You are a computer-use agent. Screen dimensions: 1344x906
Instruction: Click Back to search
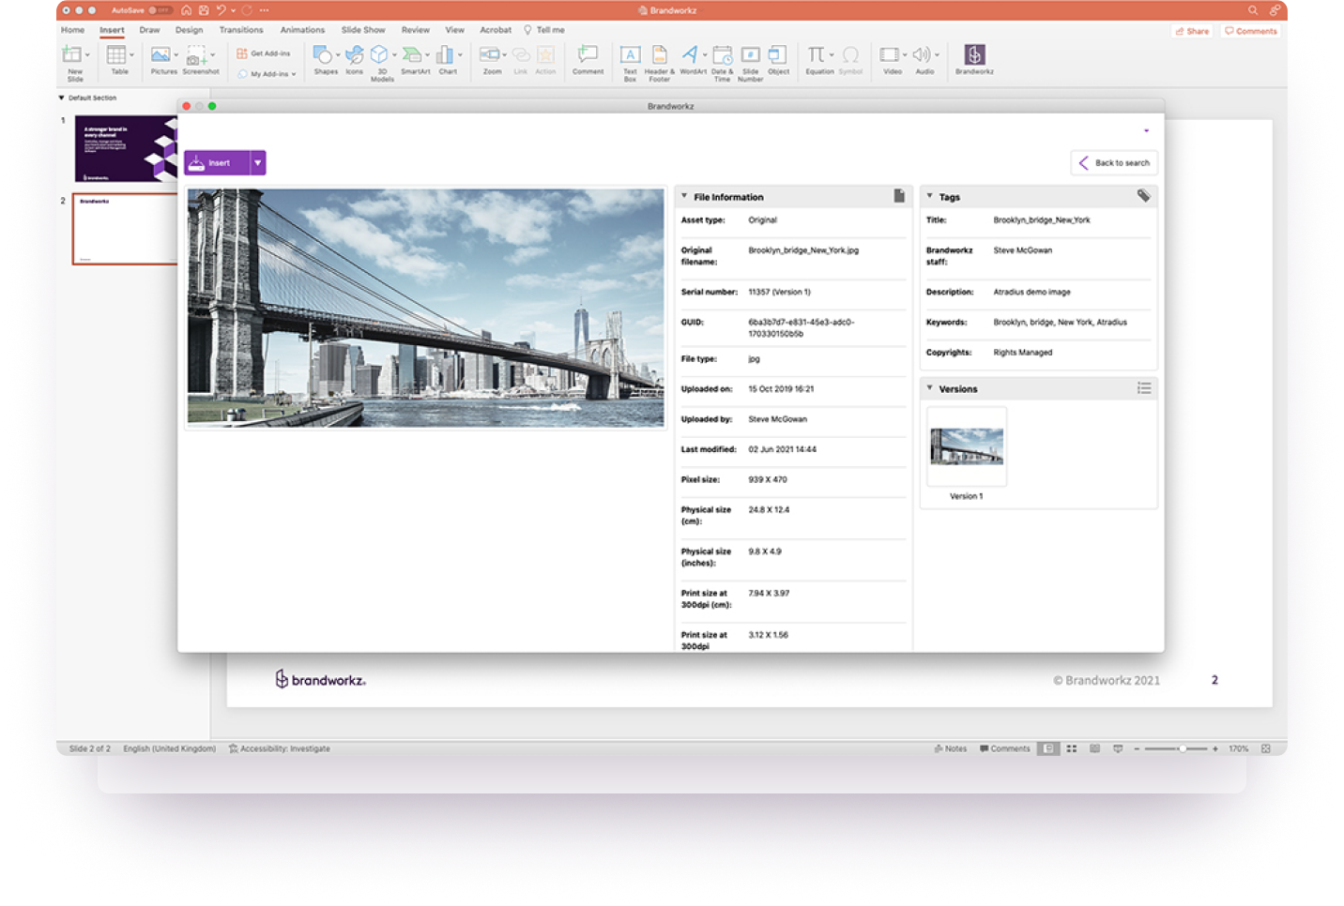[1114, 163]
